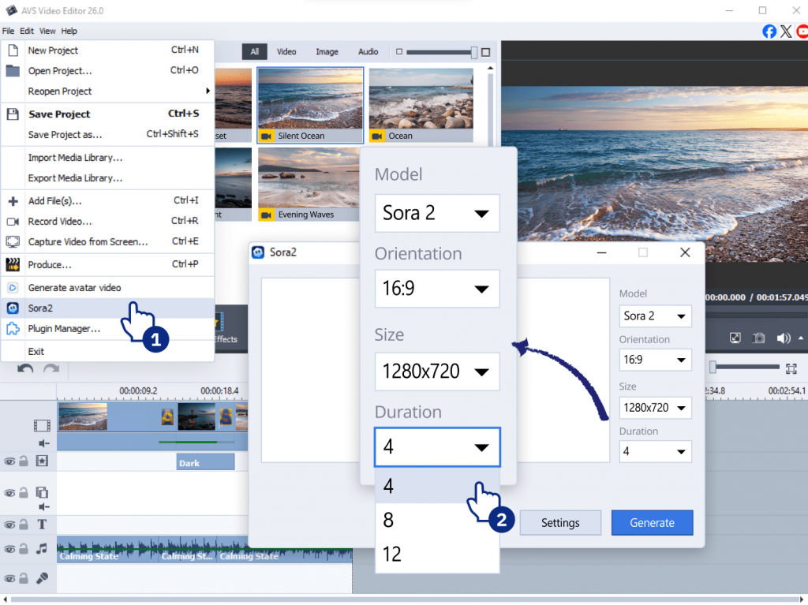Toggle lock on the voice track
808x605 pixels.
coord(24,578)
